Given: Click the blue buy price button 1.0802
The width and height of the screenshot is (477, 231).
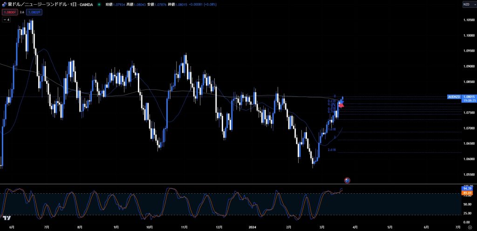Looking at the screenshot, I should tap(34, 12).
